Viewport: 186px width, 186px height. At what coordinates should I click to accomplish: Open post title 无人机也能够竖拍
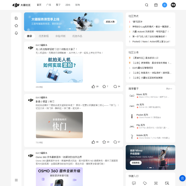tap(56, 49)
